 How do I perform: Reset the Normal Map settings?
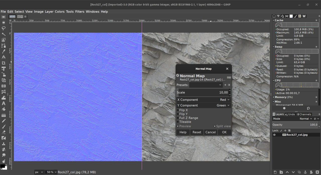coord(197,132)
